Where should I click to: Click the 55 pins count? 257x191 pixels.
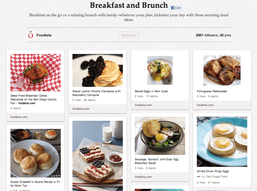tap(226, 35)
